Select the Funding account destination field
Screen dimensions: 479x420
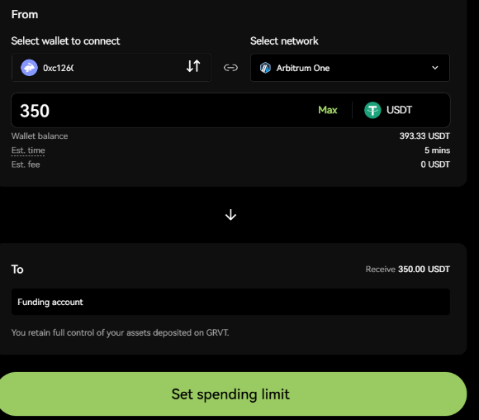(x=230, y=302)
